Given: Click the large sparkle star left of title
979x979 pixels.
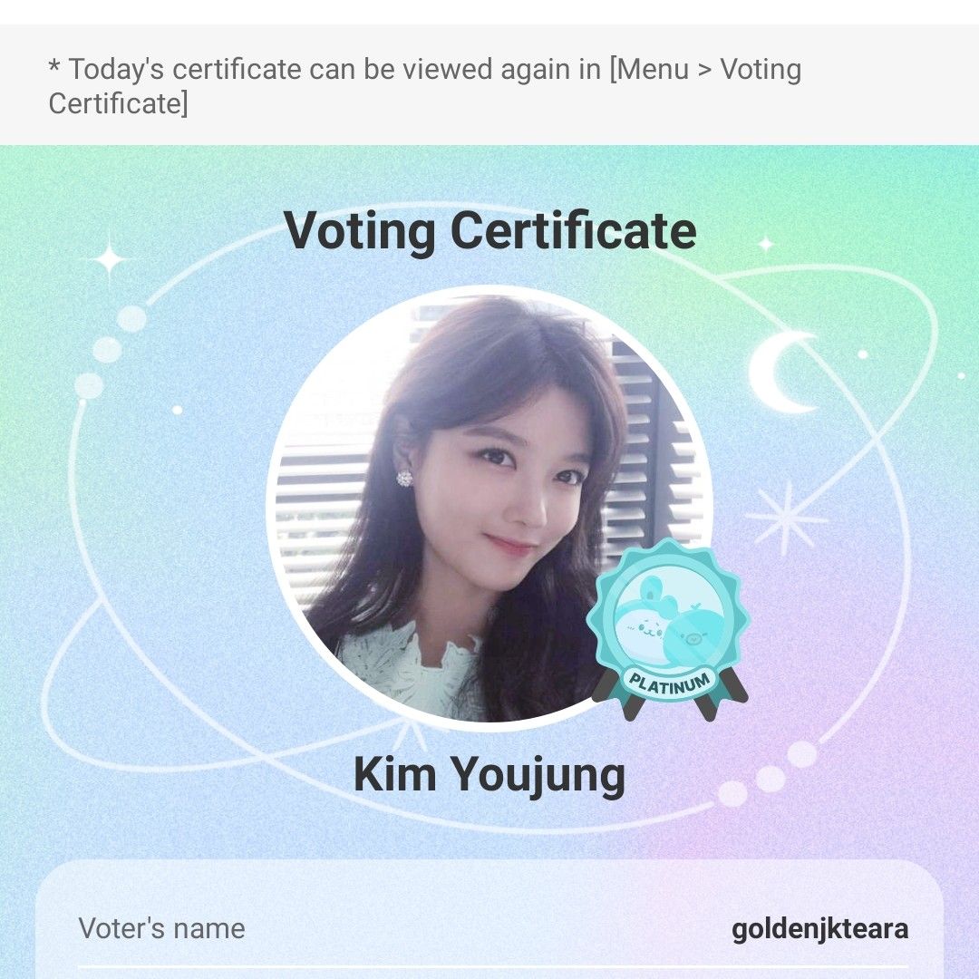Looking at the screenshot, I should point(110,258).
